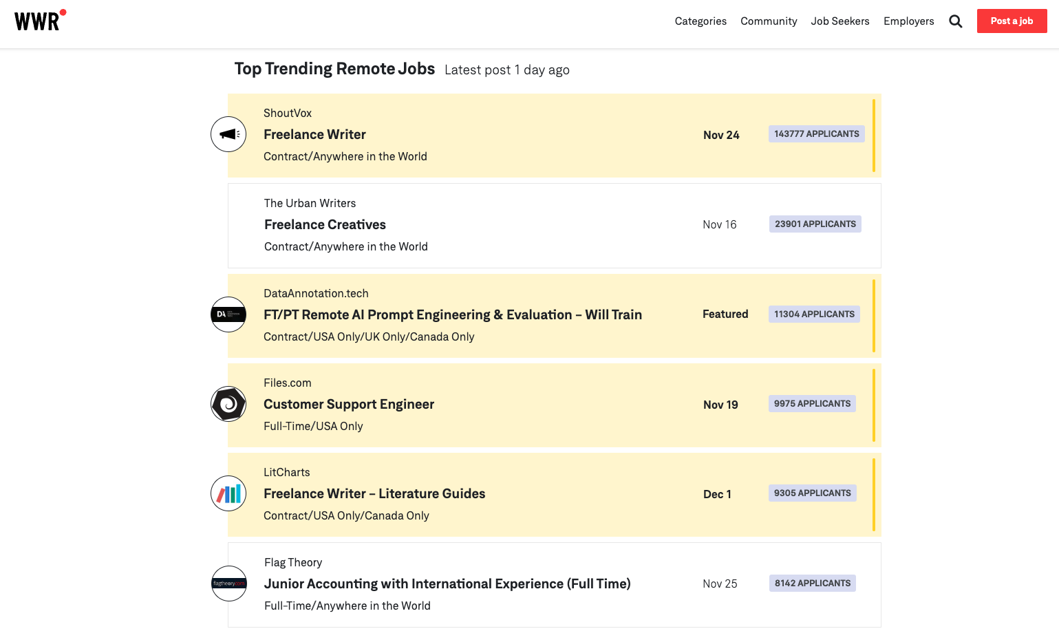Screen dimensions: 1059x631
Task: Select the DataAnnotation.tech company logo
Action: (228, 314)
